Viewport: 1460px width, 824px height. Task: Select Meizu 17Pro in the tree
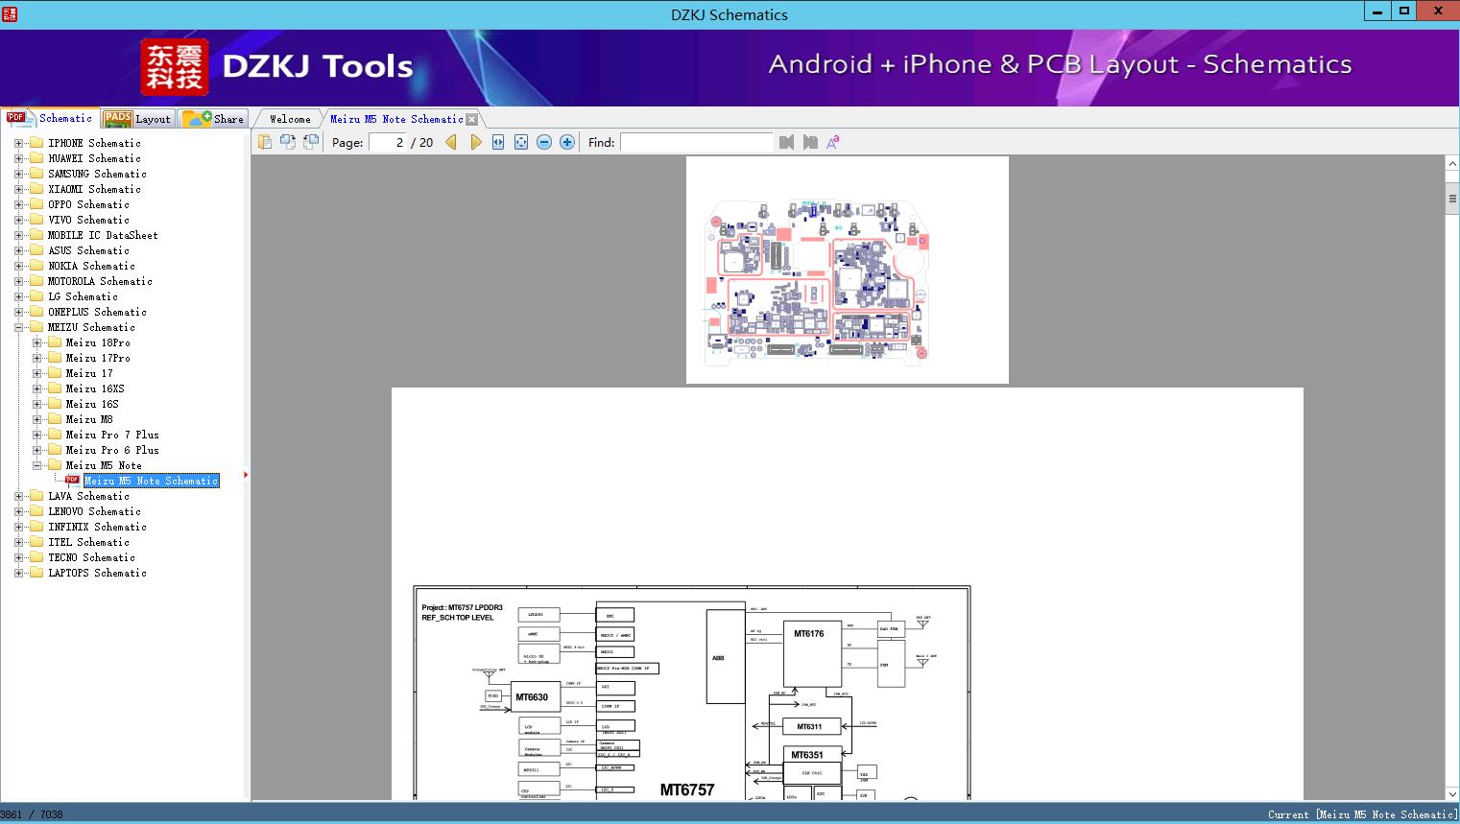click(98, 358)
